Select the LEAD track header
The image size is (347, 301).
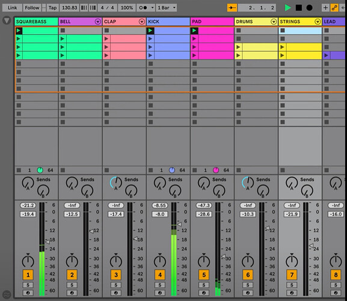coord(334,22)
